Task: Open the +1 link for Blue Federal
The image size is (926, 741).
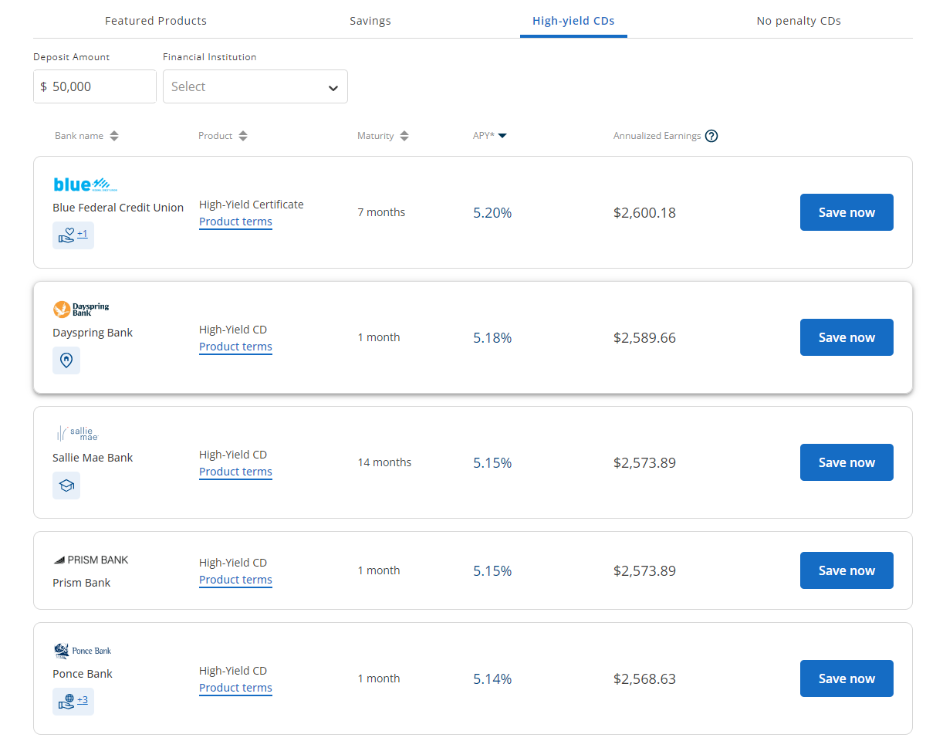Action: pyautogui.click(x=83, y=233)
